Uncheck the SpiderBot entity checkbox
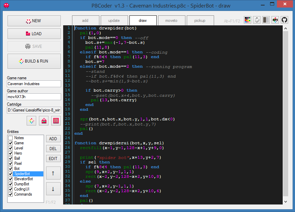This screenshot has height=212, width=295. coord(11,174)
